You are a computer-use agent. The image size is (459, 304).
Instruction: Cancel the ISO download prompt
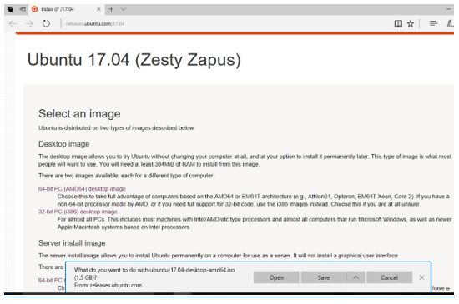tap(390, 277)
